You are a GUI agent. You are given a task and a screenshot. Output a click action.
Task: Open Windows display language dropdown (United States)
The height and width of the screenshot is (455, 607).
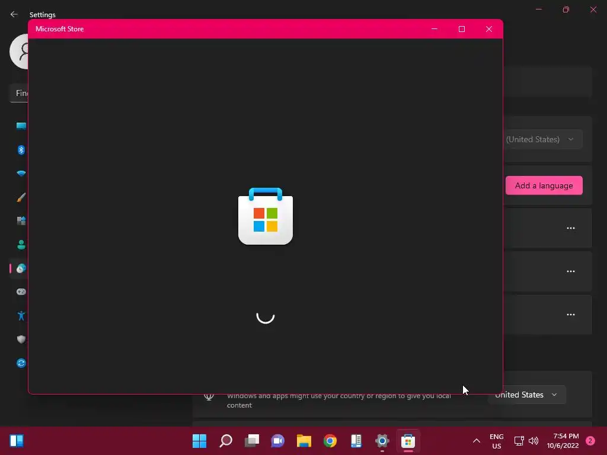[543, 139]
